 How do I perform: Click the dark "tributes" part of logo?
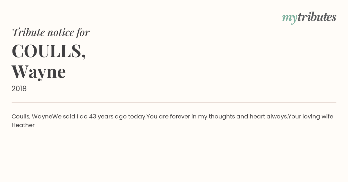(x=317, y=17)
